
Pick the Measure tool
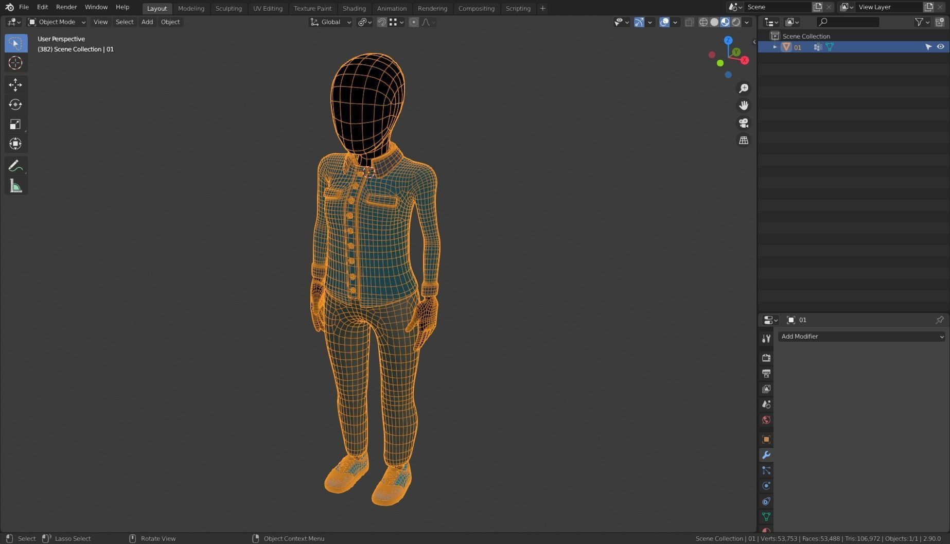pos(15,186)
